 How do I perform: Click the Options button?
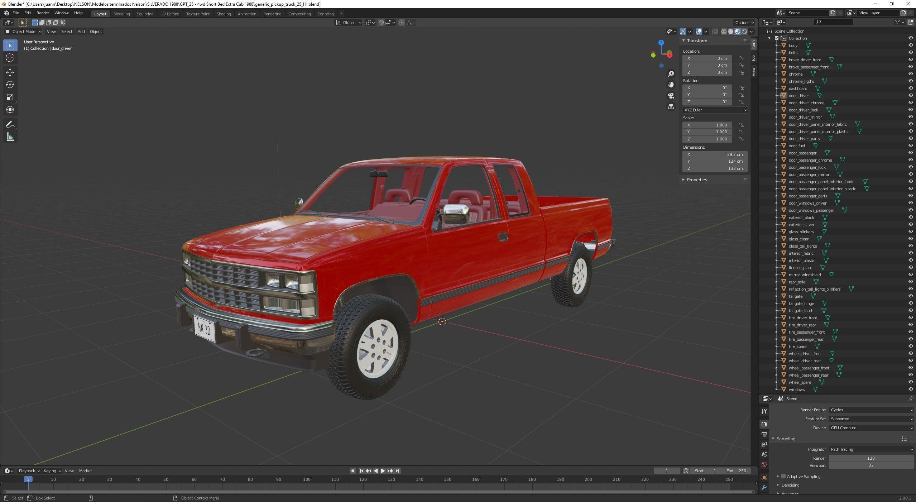pos(744,23)
